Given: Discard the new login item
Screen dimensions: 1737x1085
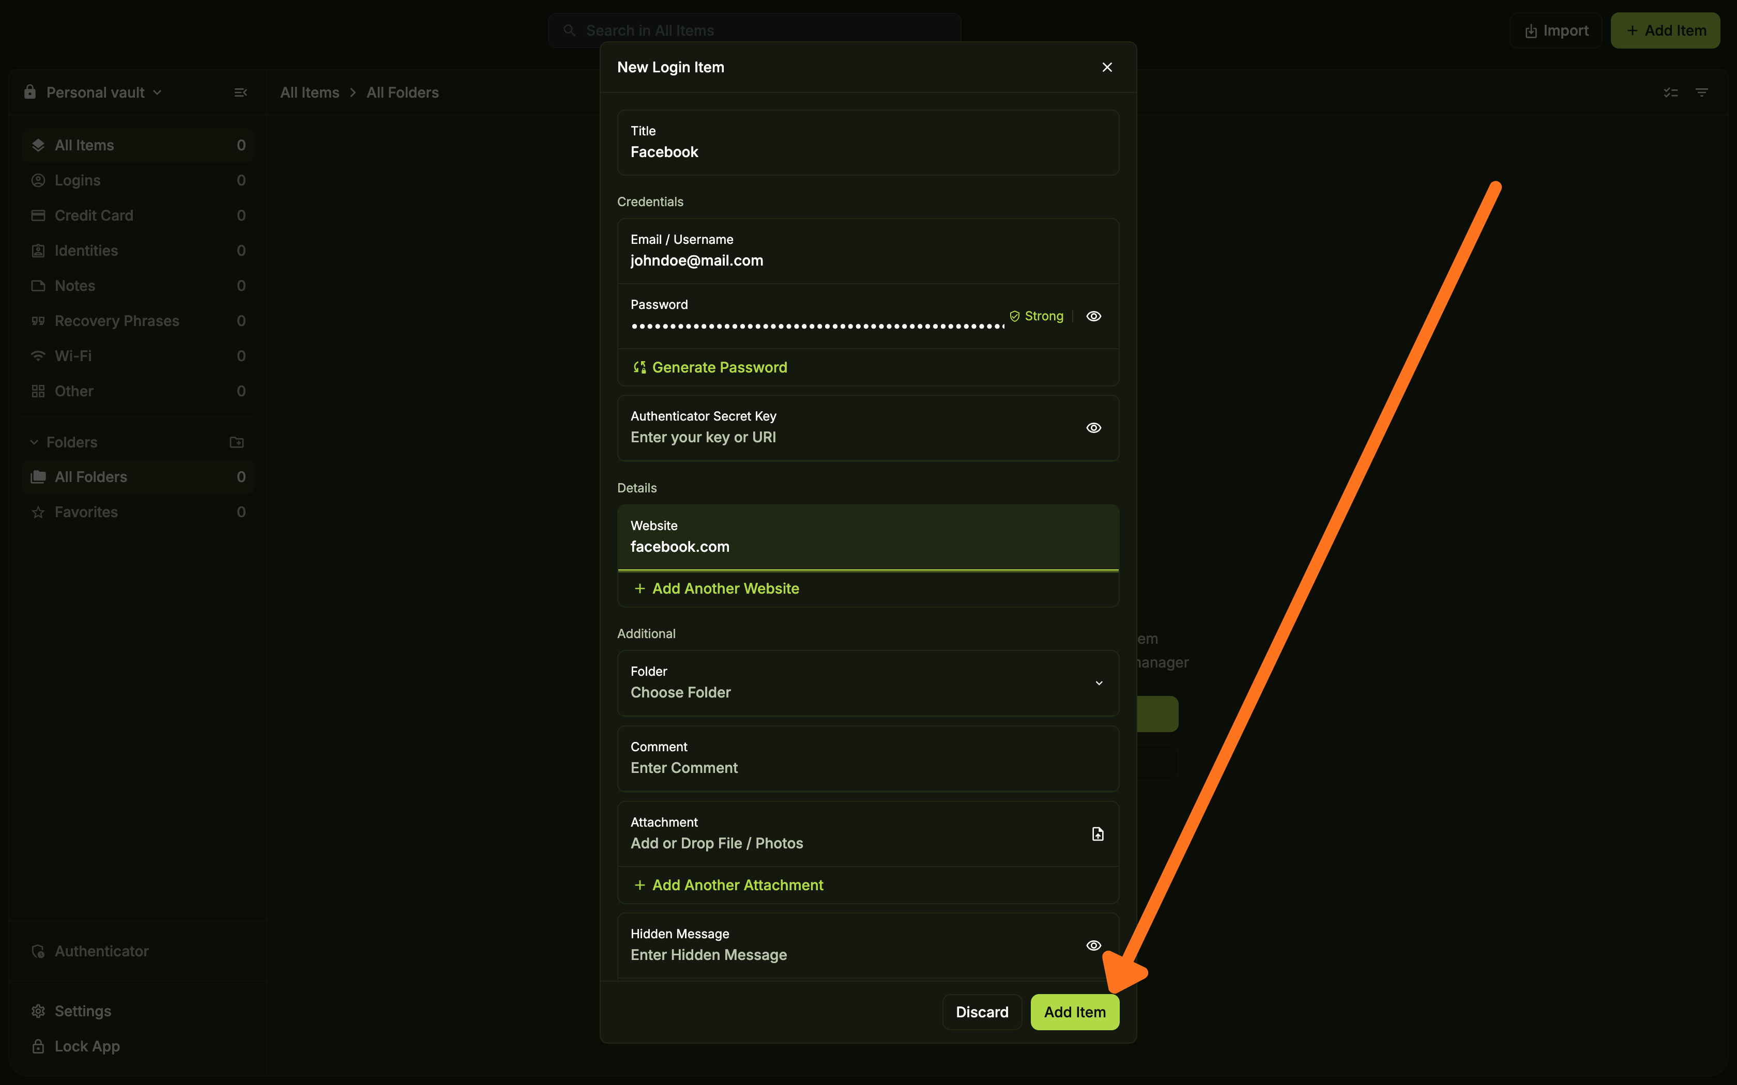Looking at the screenshot, I should click(x=982, y=1012).
